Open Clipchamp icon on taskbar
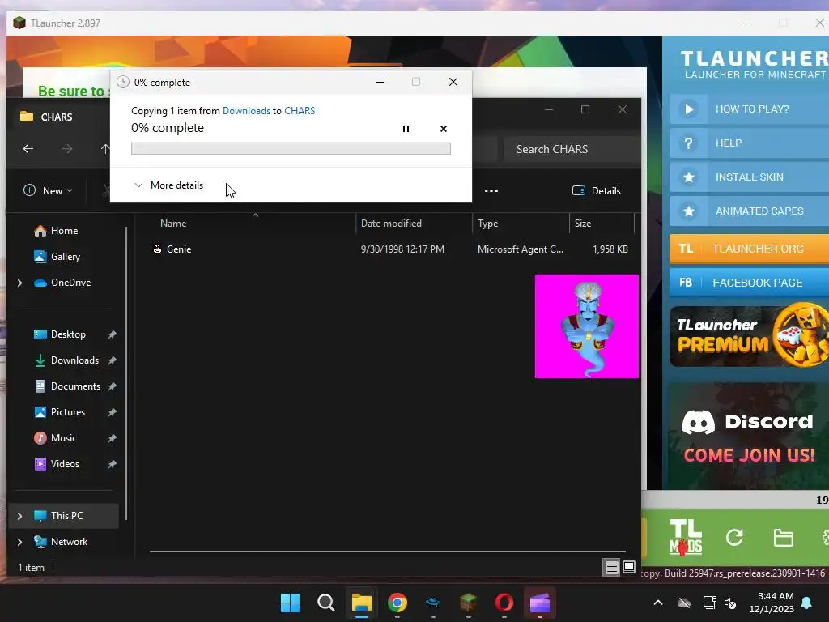Screen dimensions: 829x622 click(540, 603)
